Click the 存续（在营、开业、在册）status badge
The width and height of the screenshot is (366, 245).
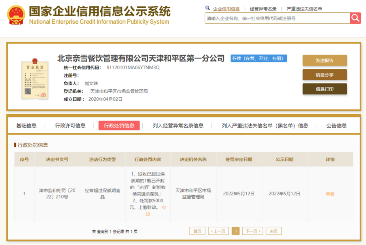258,58
